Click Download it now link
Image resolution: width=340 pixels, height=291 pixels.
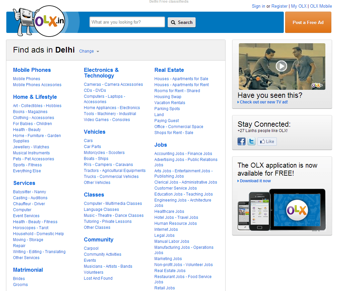255,181
